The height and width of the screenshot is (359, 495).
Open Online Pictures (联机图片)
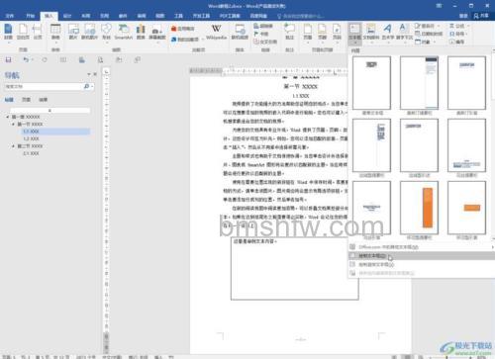[89, 33]
